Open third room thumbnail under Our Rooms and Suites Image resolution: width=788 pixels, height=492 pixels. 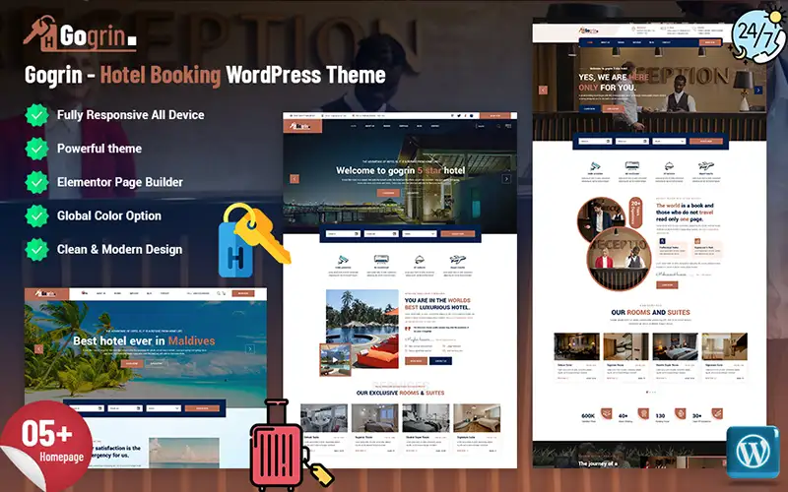[x=675, y=346]
